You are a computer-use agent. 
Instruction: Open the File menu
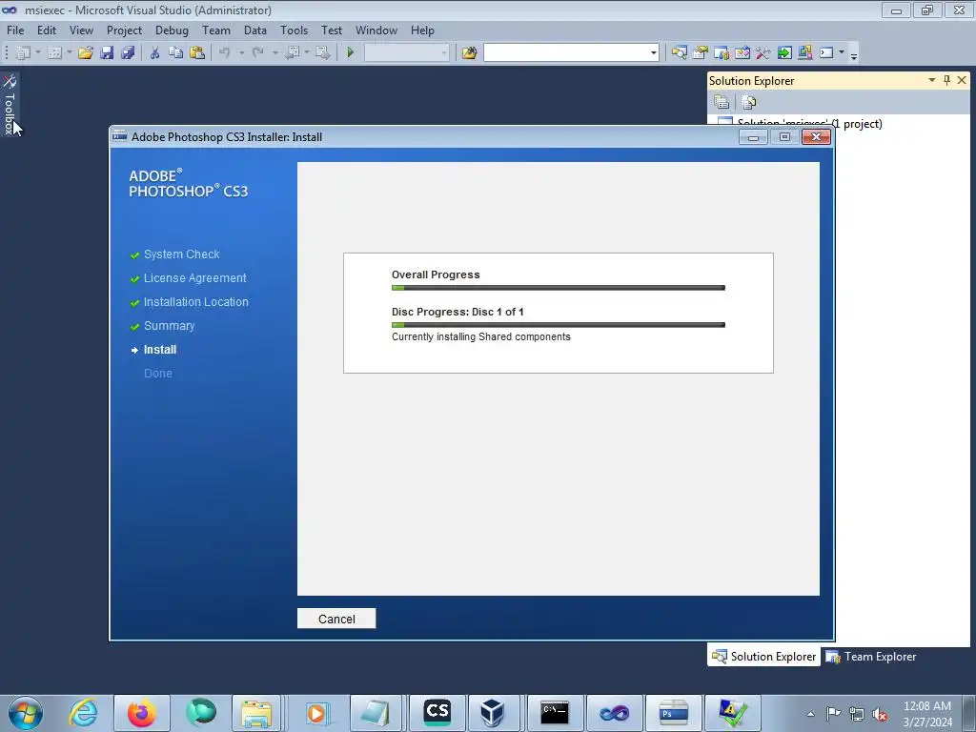pos(15,30)
